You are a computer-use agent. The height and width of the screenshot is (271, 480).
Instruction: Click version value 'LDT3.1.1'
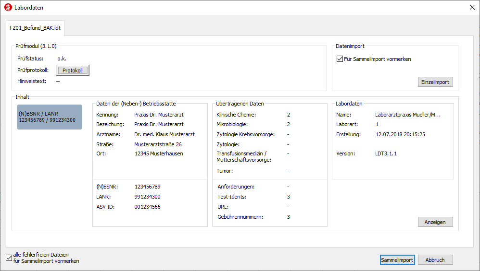386,153
